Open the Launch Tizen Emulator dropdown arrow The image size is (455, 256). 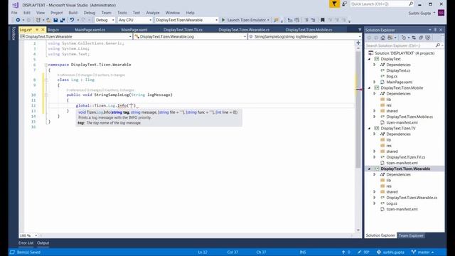(268, 20)
